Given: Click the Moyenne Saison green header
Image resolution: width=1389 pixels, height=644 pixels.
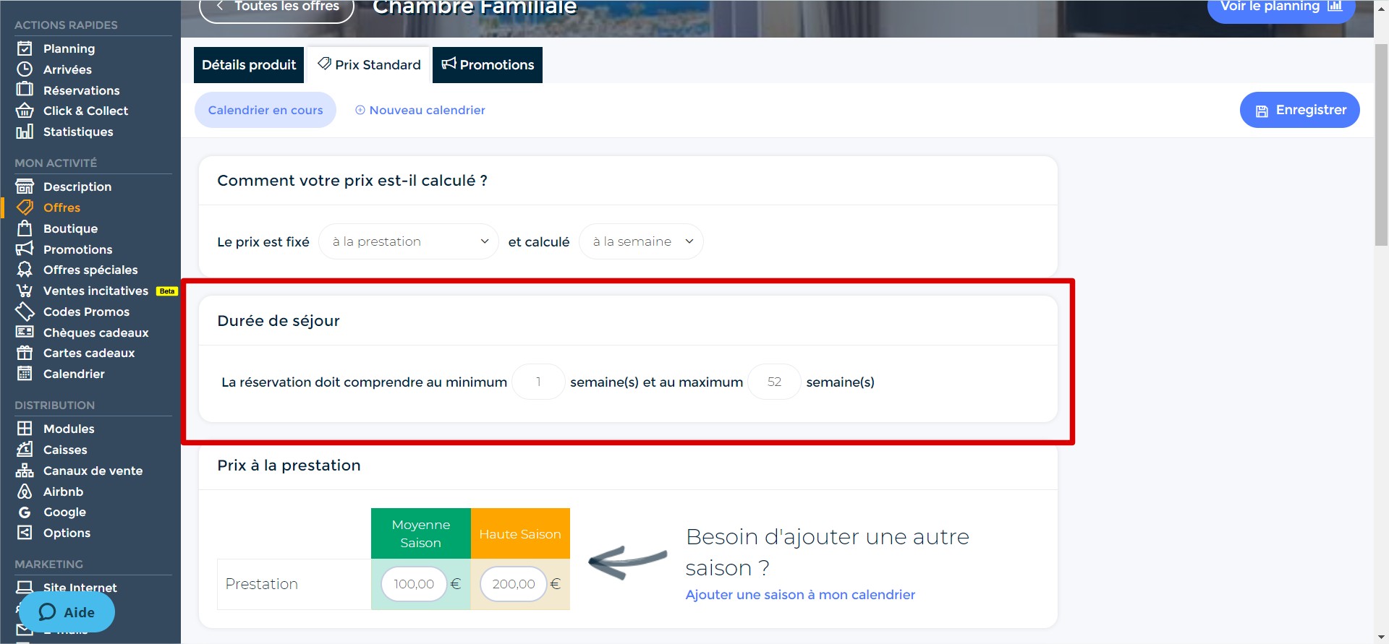Looking at the screenshot, I should [421, 533].
